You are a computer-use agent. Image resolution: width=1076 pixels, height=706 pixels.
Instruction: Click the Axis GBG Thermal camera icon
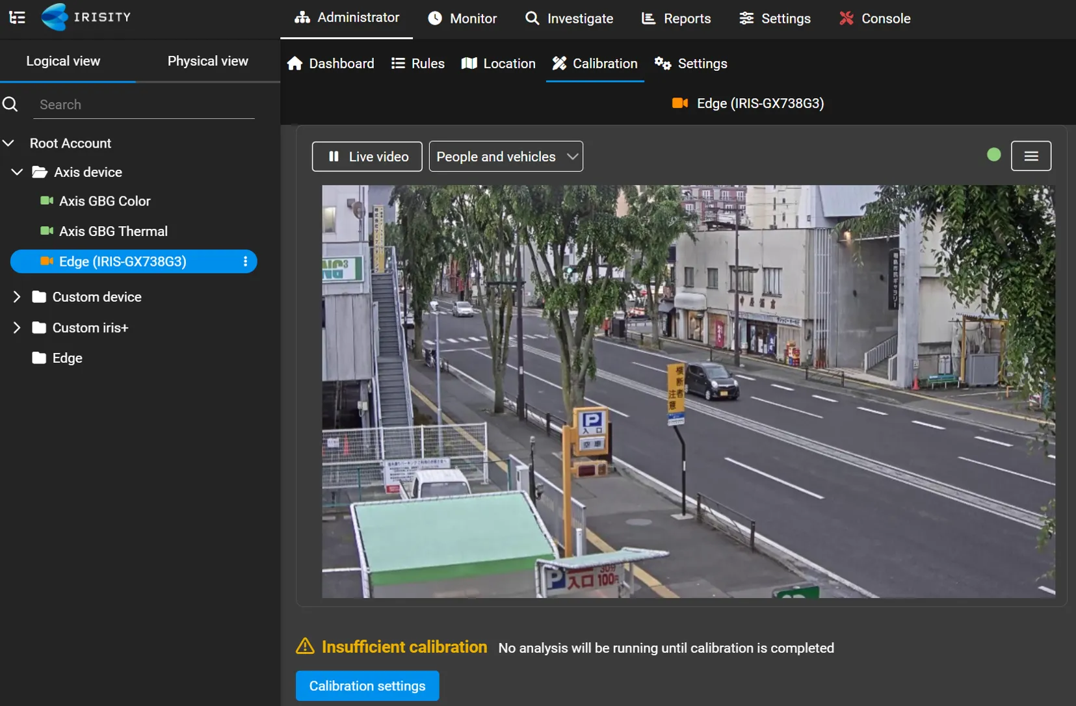47,231
